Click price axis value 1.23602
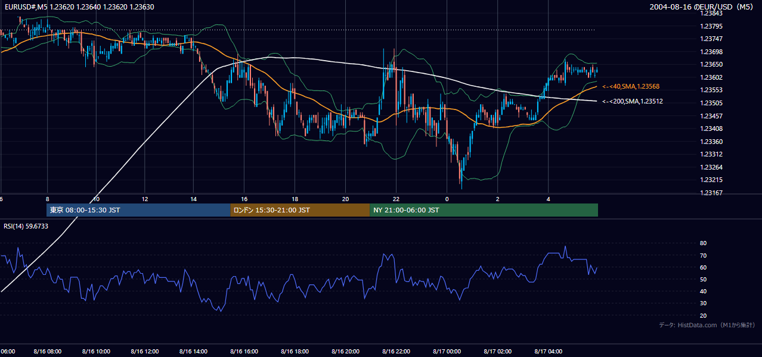This screenshot has height=357, width=762. pos(711,77)
